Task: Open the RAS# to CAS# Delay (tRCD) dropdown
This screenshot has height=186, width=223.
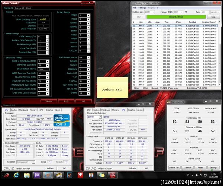Action: (x=47, y=41)
